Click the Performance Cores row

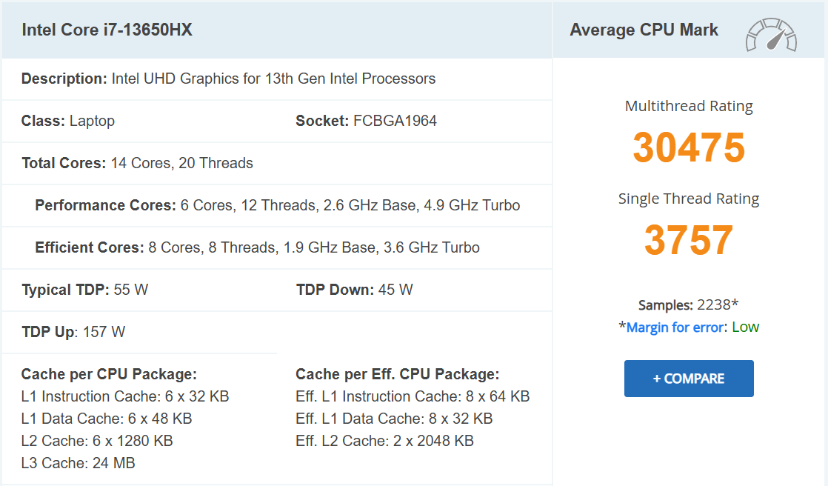277,205
